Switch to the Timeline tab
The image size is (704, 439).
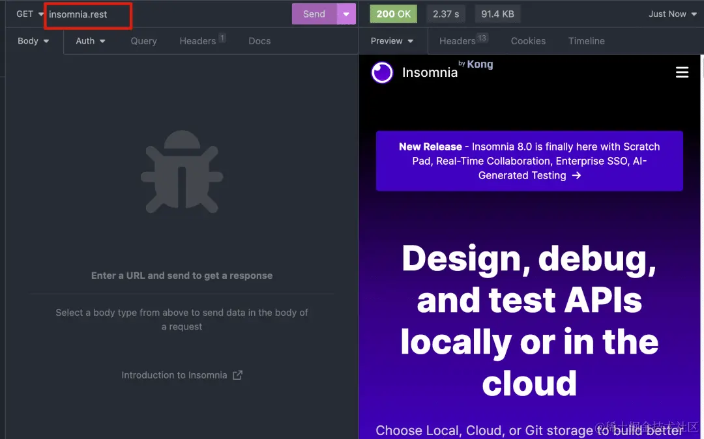tap(587, 41)
